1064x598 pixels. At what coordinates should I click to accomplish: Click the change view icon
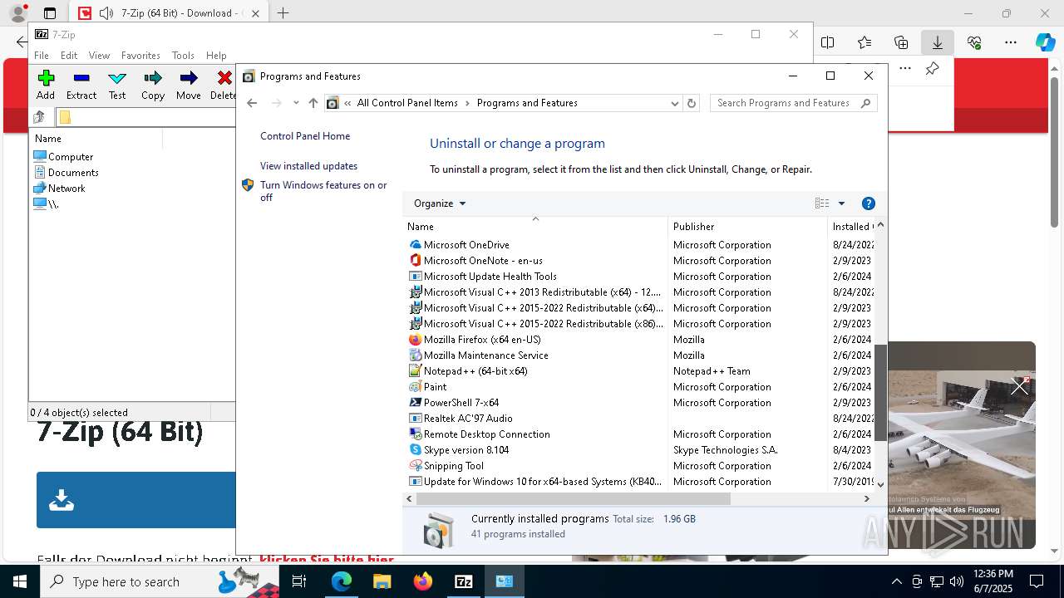[x=822, y=203]
